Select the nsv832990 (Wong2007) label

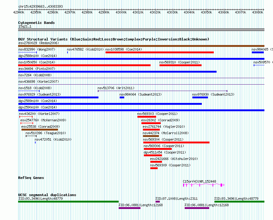pos(37,49)
